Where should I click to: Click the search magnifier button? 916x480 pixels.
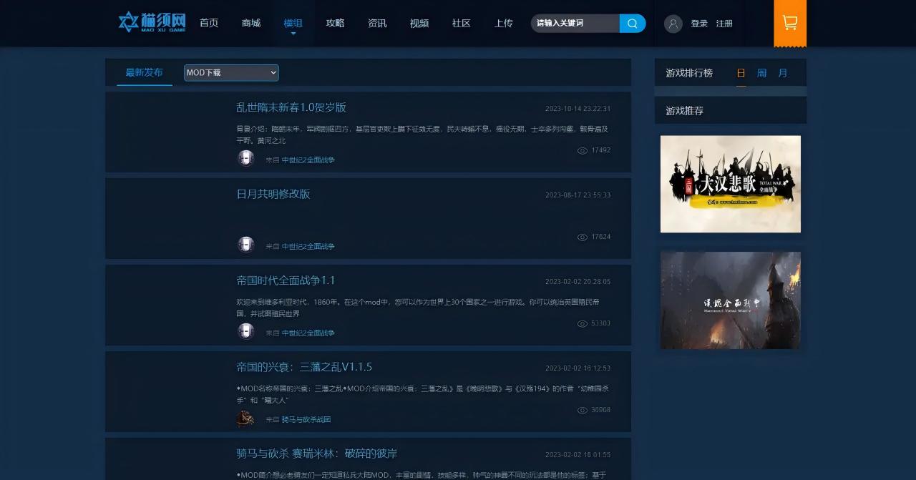click(633, 24)
